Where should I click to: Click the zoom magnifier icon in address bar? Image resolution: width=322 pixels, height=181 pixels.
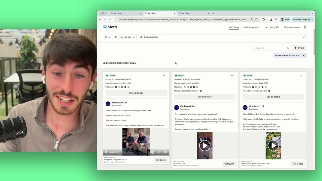coord(251,19)
